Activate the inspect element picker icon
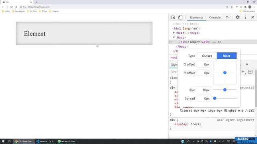Screen dimensions: 257x144 (173, 17)
